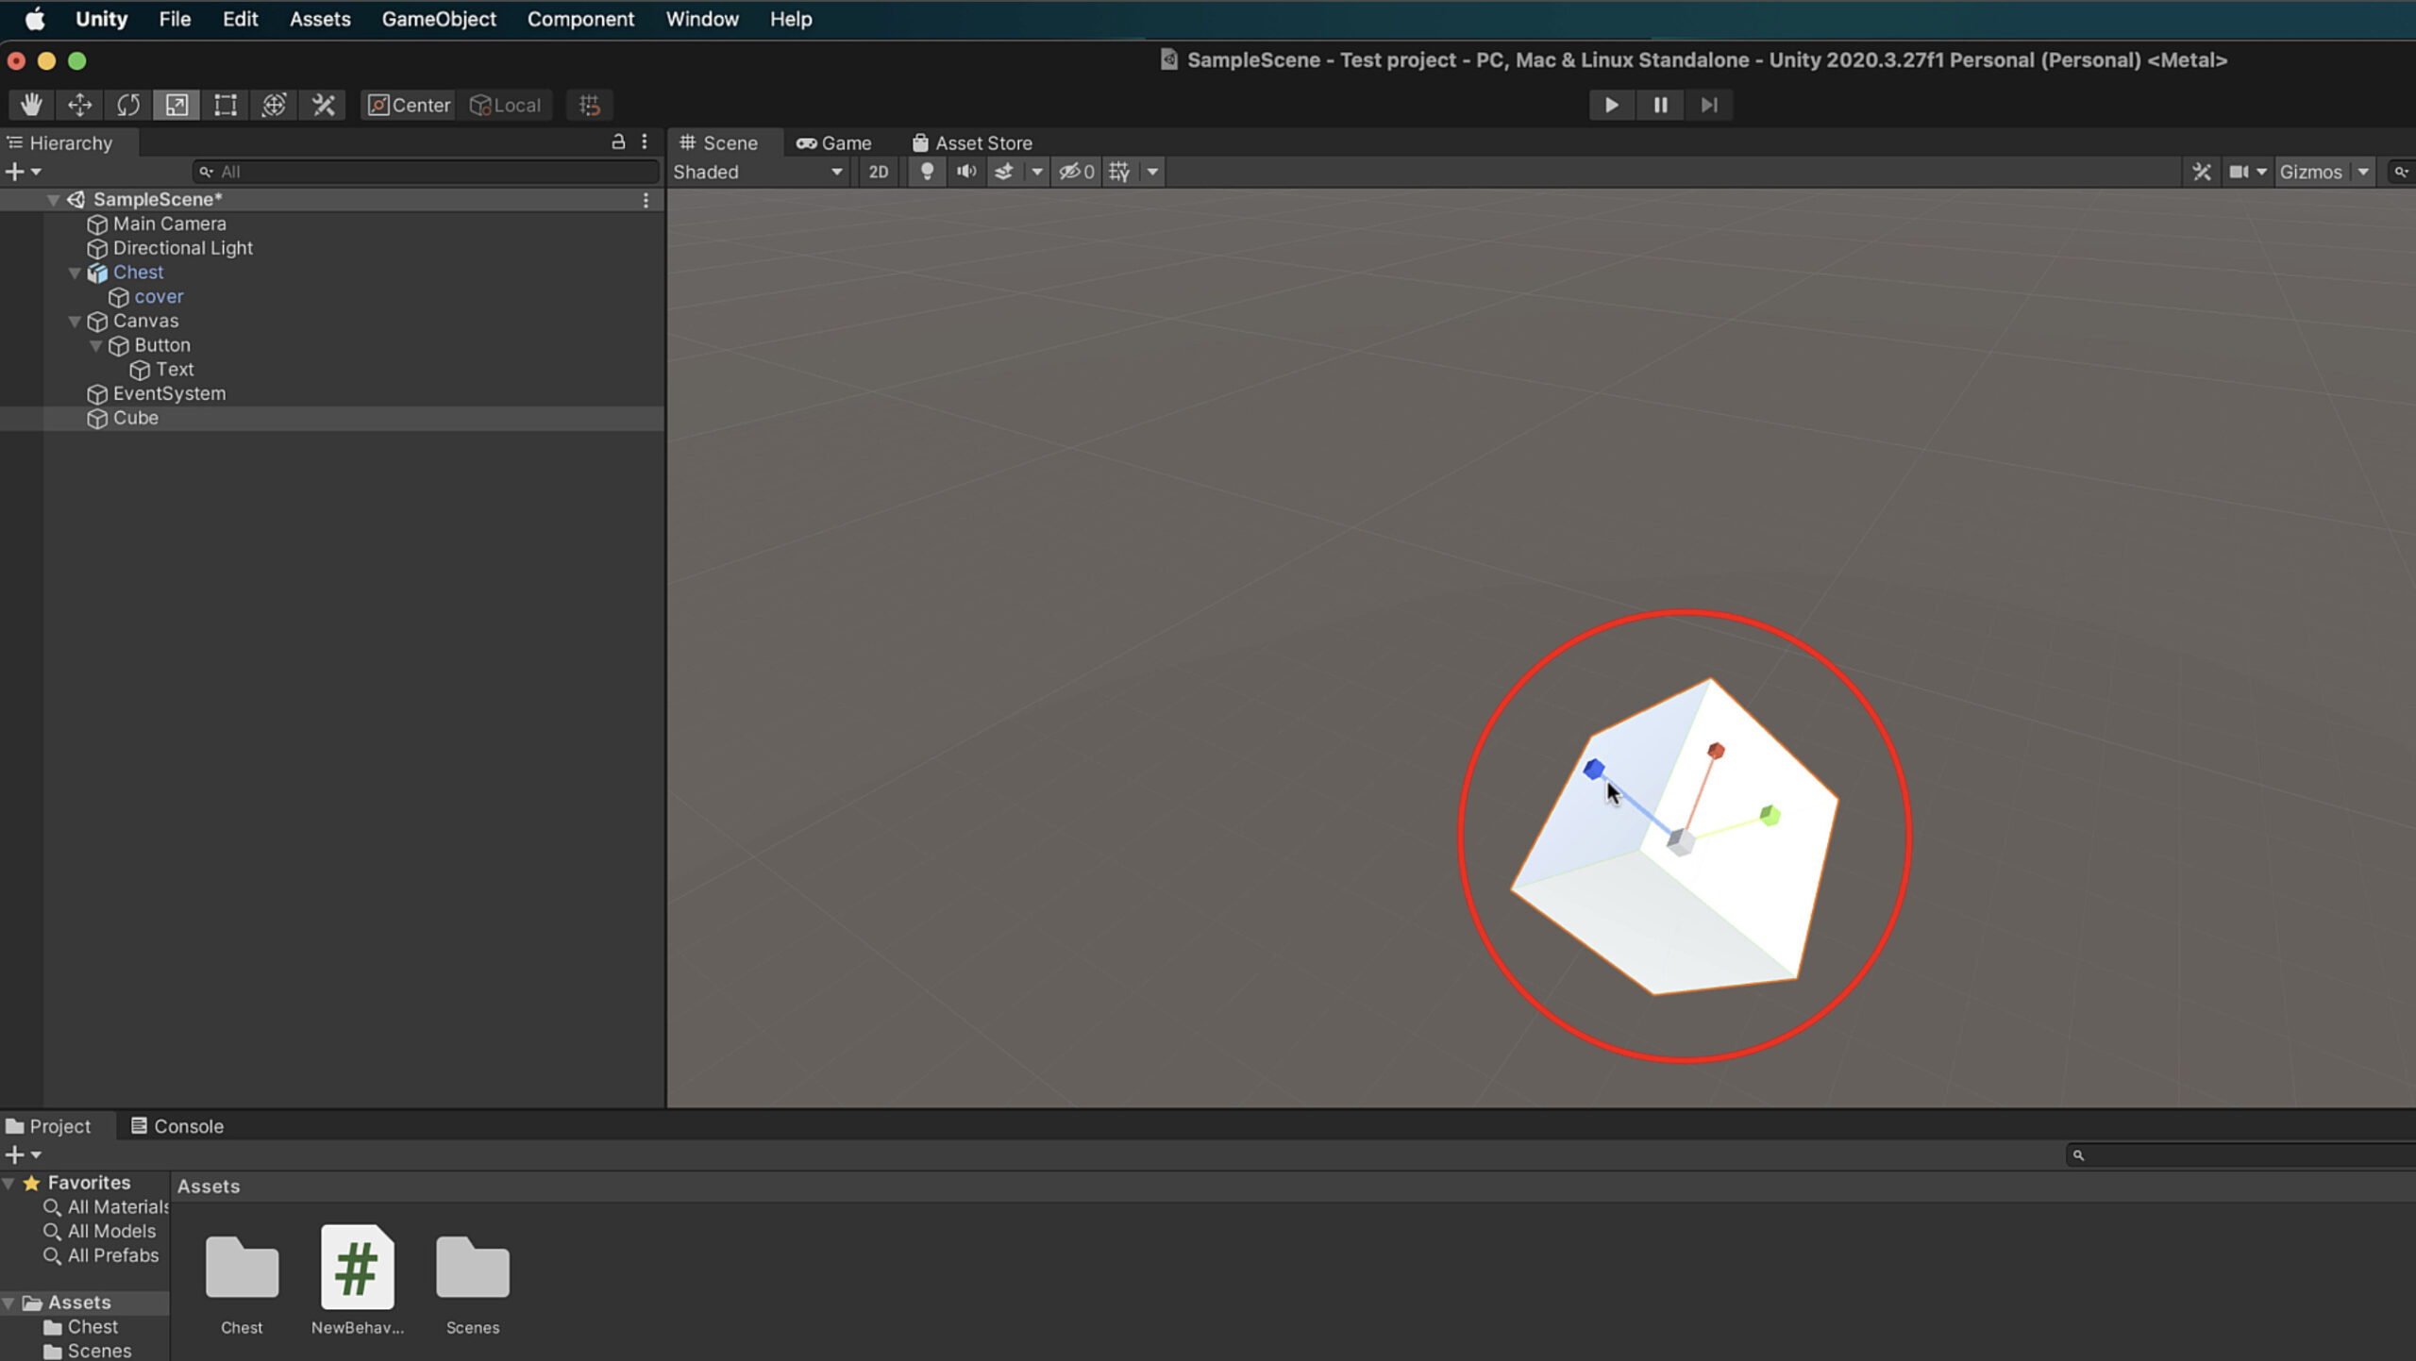Viewport: 2416px width, 1361px height.
Task: Click red axis scale handle on cube
Action: (x=1716, y=751)
